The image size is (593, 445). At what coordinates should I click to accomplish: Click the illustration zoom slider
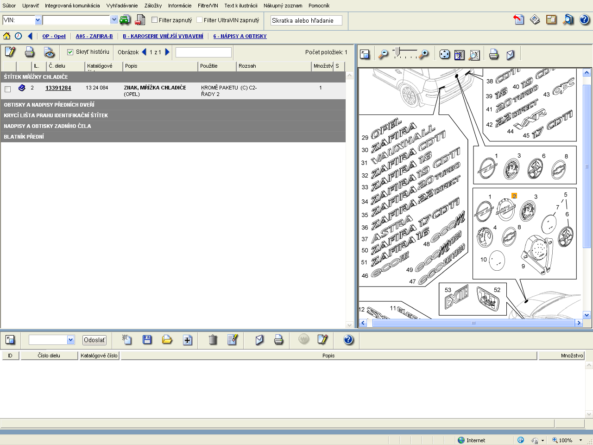[x=404, y=52]
